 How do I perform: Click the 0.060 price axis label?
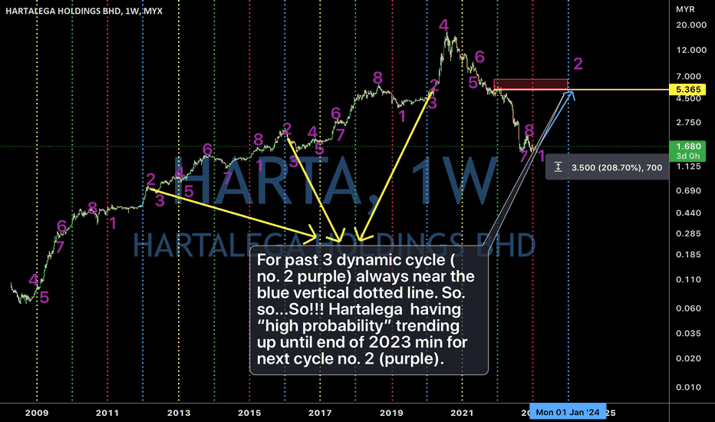(x=689, y=308)
